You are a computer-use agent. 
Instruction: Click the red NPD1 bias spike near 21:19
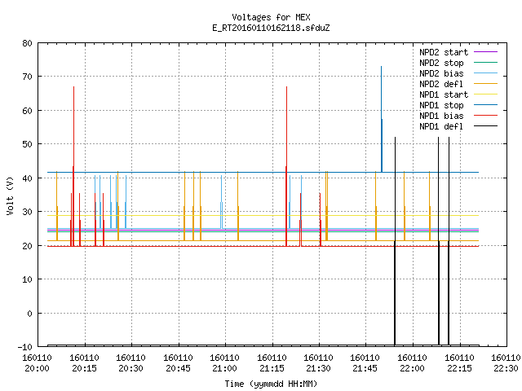tap(286, 166)
